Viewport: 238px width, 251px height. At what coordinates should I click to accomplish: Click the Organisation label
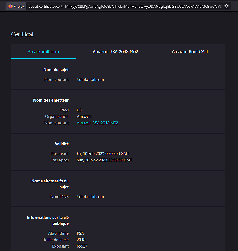pos(57,116)
